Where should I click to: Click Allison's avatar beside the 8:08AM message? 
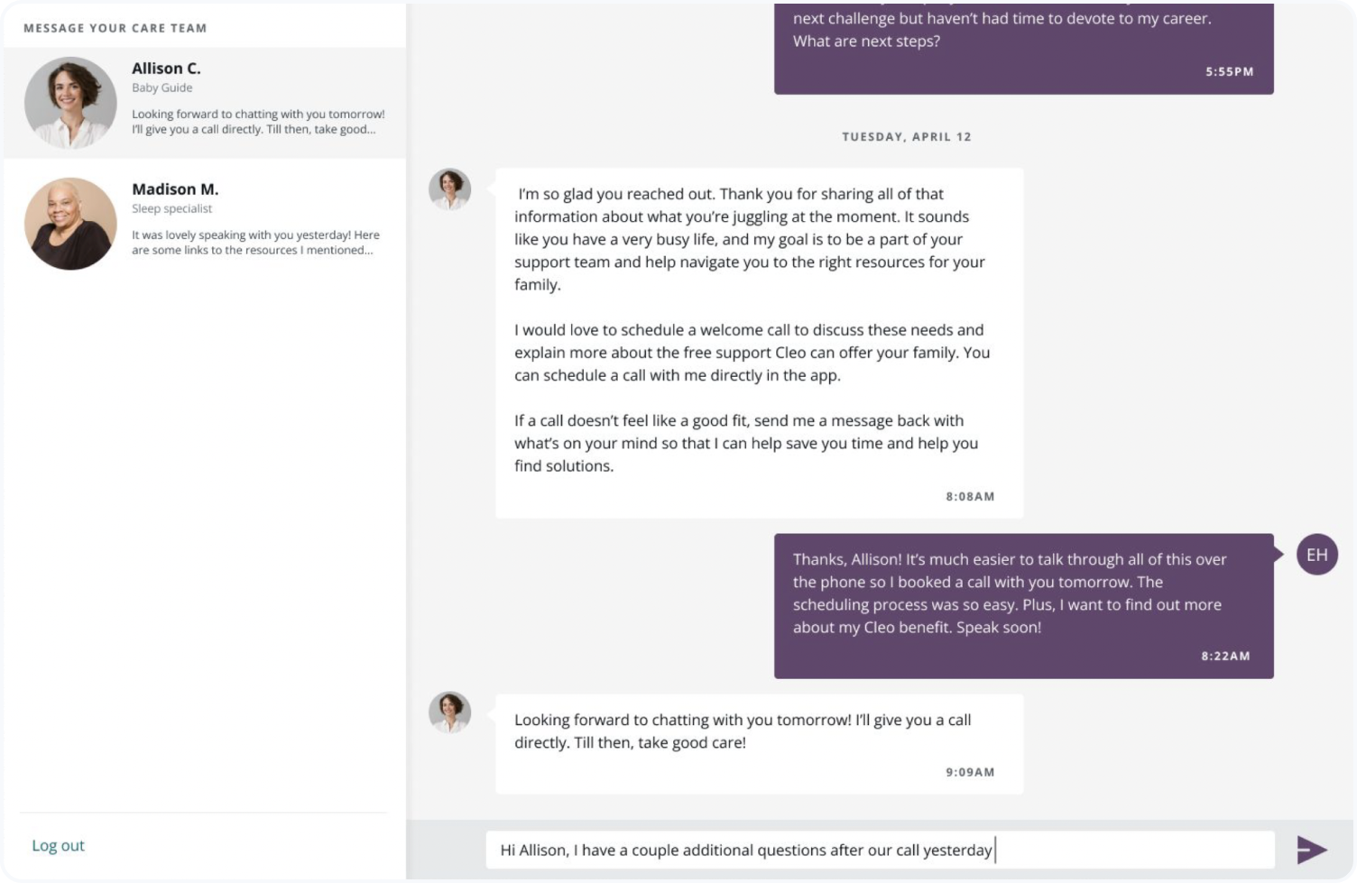(449, 189)
